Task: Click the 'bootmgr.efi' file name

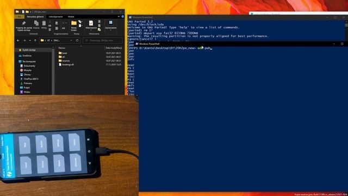Action: pyautogui.click(x=68, y=64)
